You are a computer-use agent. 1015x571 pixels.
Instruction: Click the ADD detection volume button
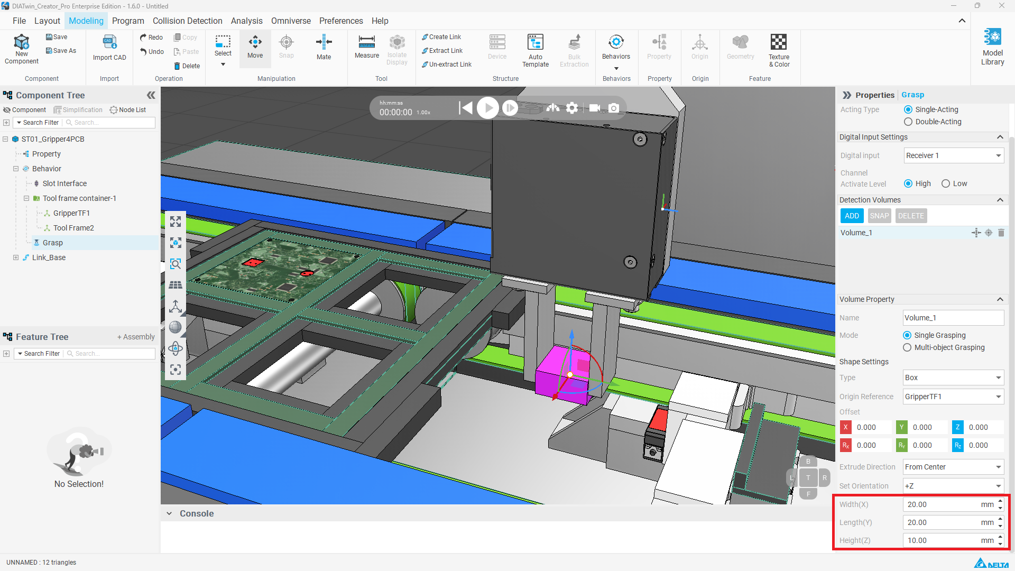pos(852,216)
